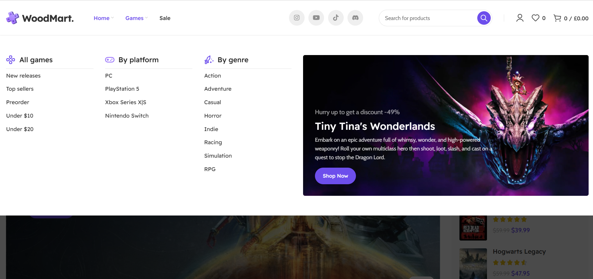
Task: Open the shopping cart icon
Action: tap(557, 18)
